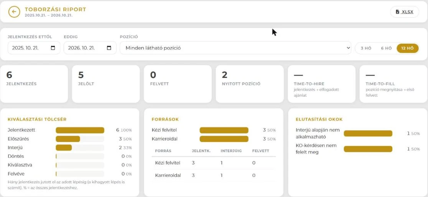Go back with the circular arrow icon
Image resolution: width=428 pixels, height=197 pixels.
(14, 12)
